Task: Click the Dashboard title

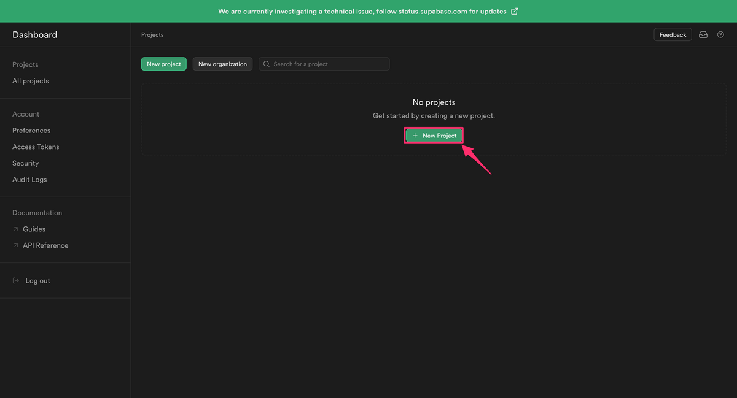Action: pyautogui.click(x=34, y=35)
